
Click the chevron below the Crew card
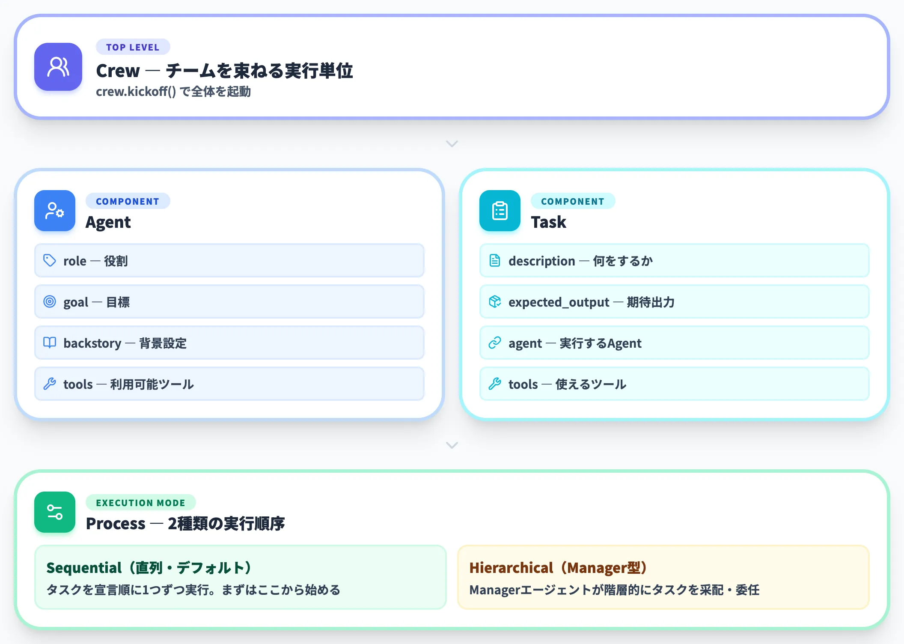click(452, 144)
